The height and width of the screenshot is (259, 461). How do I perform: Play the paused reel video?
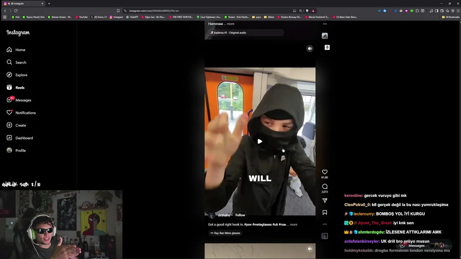pos(260,141)
